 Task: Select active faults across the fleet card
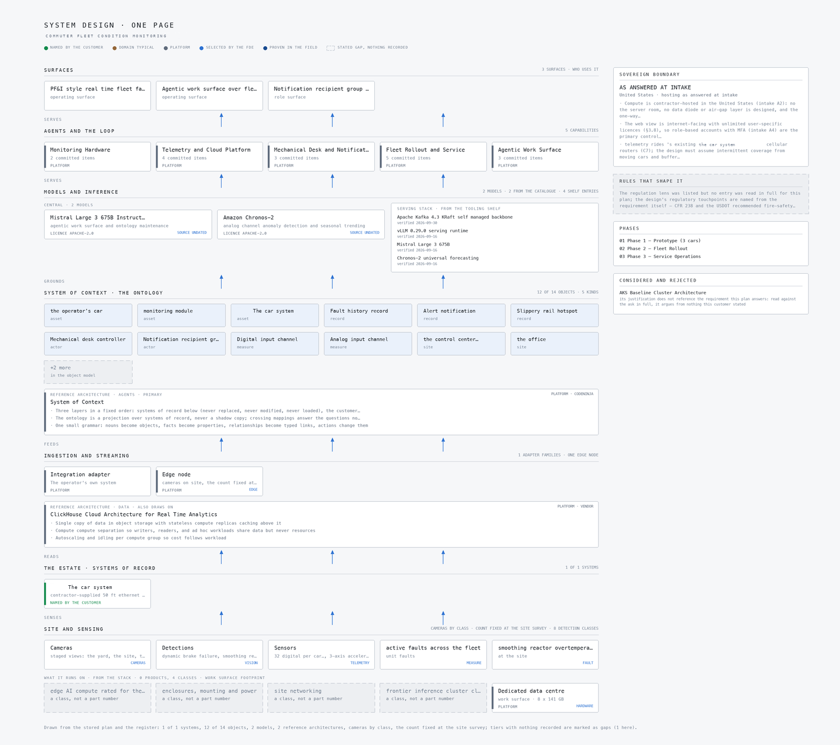tap(433, 655)
